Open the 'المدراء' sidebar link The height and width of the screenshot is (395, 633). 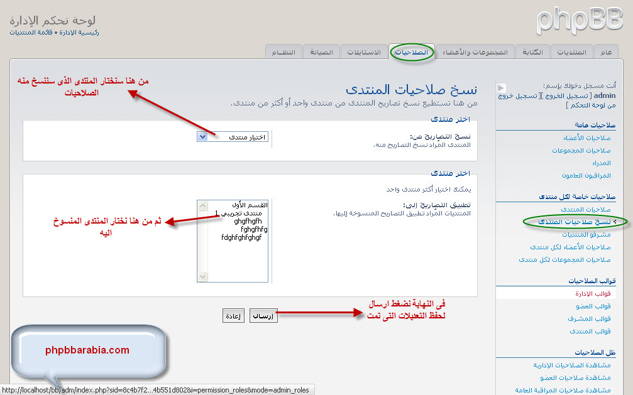point(601,163)
